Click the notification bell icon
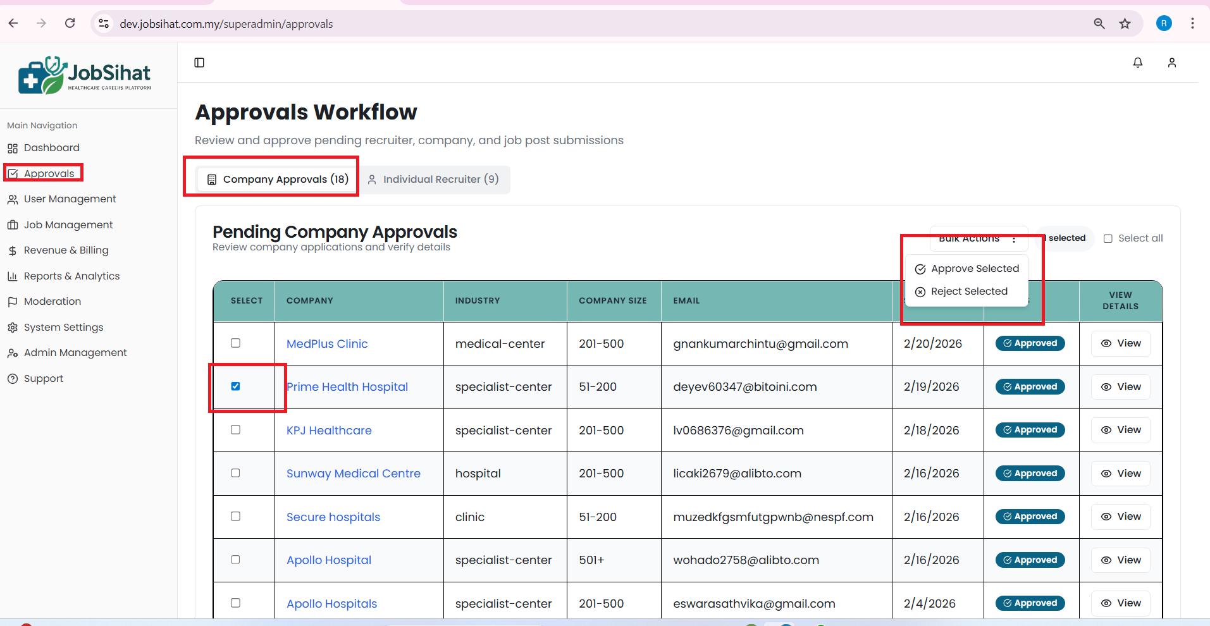Image resolution: width=1210 pixels, height=626 pixels. (1137, 63)
